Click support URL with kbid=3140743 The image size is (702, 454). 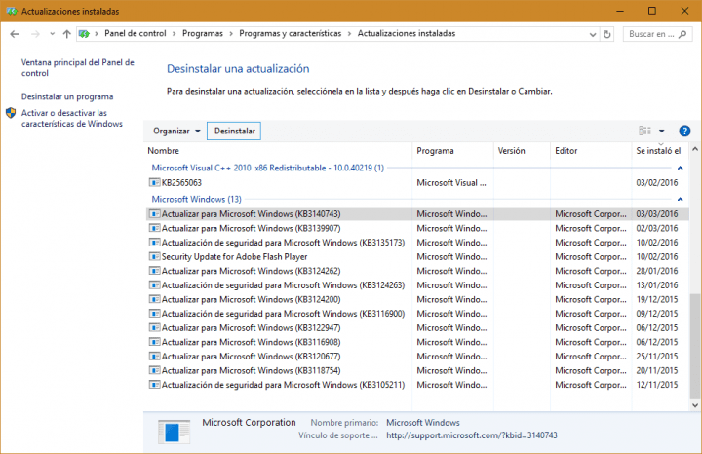[472, 435]
